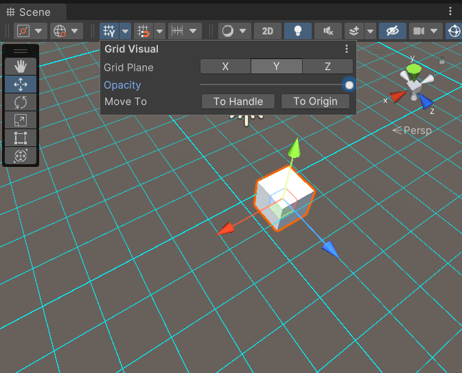This screenshot has height=373, width=462.
Task: Open Scene window more options menu
Action: click(x=450, y=11)
